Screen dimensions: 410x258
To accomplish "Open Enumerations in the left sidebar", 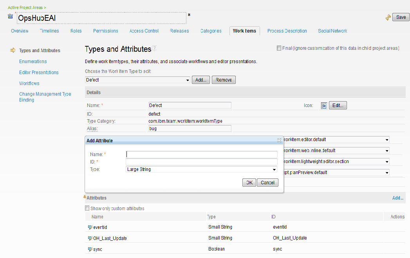I will (x=33, y=62).
